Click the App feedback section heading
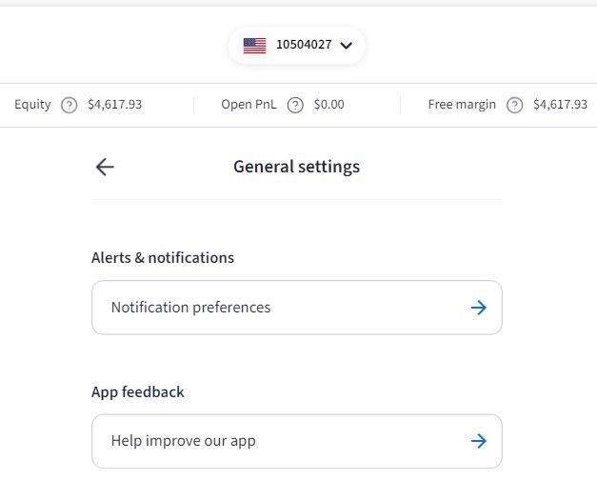597x480 pixels. (138, 392)
